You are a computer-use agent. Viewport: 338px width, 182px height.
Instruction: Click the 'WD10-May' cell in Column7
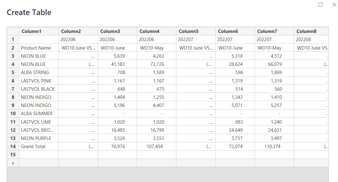tap(274, 48)
